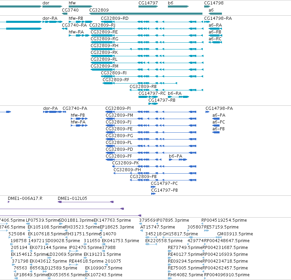Click the CG3740 gene label
291x280 pixels.
tap(70, 10)
